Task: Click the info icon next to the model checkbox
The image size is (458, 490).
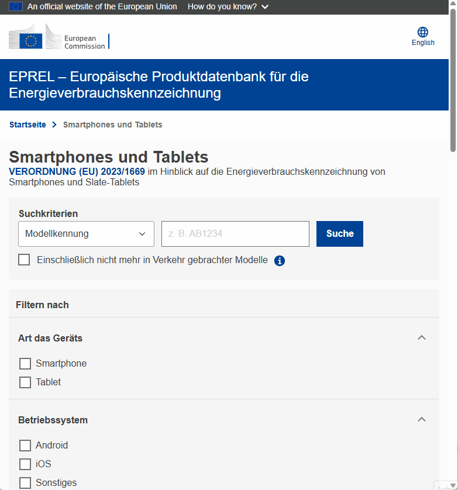Action: pyautogui.click(x=279, y=260)
